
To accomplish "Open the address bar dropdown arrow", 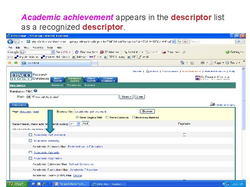I will [173, 42].
